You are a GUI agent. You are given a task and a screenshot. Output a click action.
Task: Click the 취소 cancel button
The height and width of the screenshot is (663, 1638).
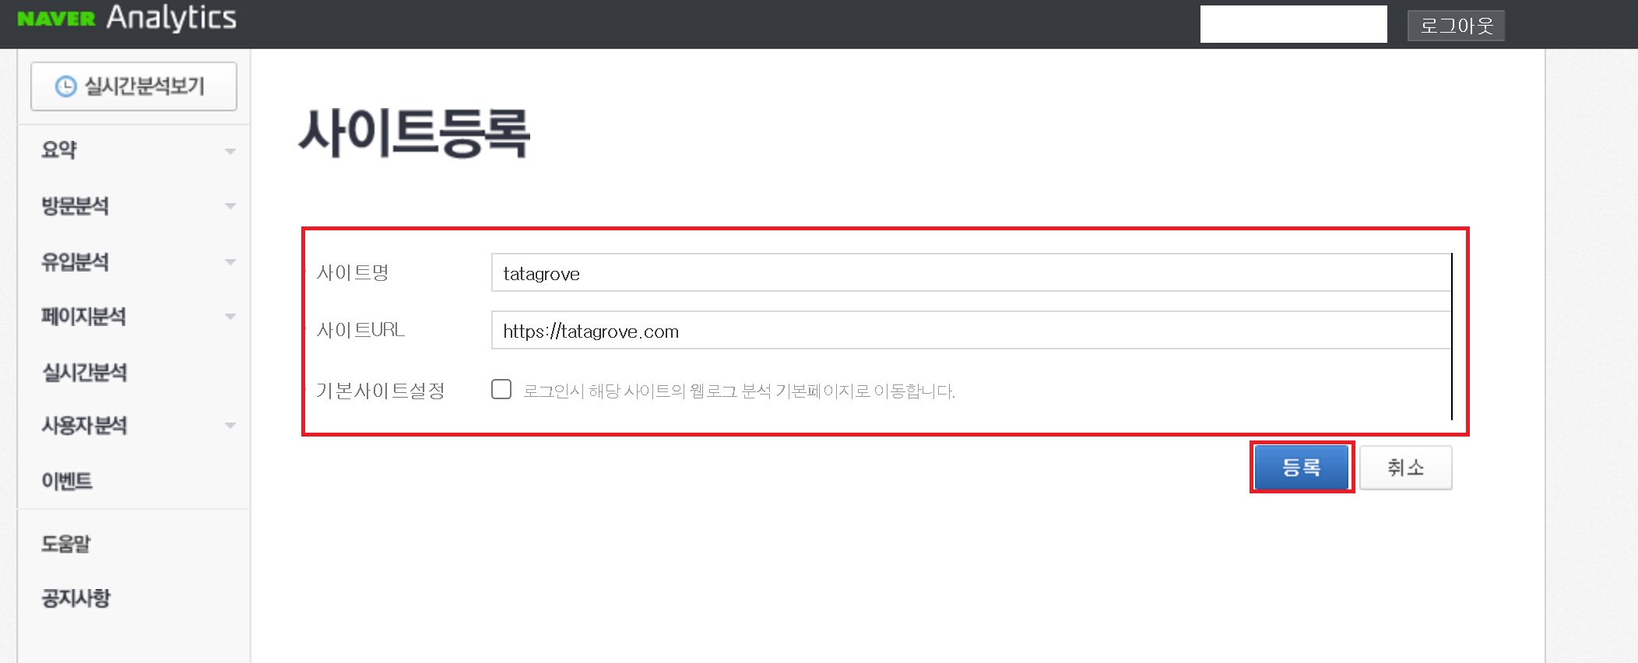coord(1405,467)
